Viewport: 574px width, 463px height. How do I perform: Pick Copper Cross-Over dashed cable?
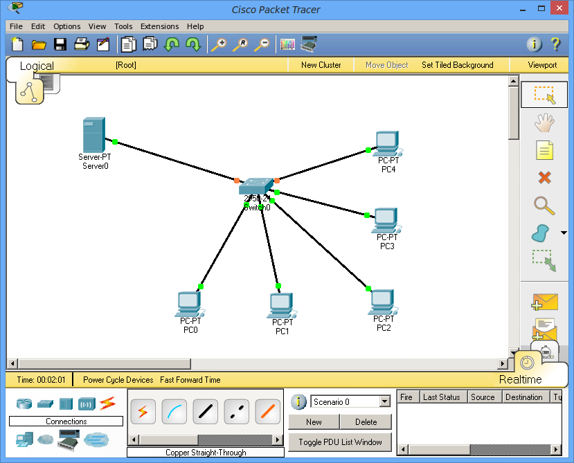(237, 412)
